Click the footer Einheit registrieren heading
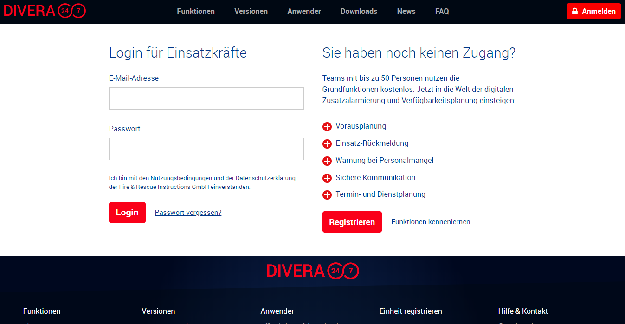Image resolution: width=625 pixels, height=324 pixels. (x=411, y=311)
